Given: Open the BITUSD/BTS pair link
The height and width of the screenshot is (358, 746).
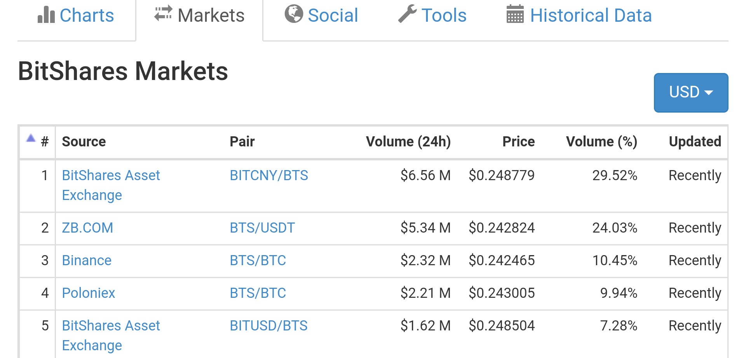Looking at the screenshot, I should 268,325.
